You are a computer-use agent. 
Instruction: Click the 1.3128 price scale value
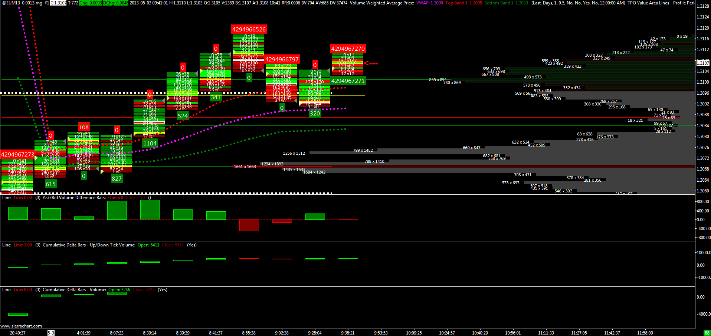(703, 6)
